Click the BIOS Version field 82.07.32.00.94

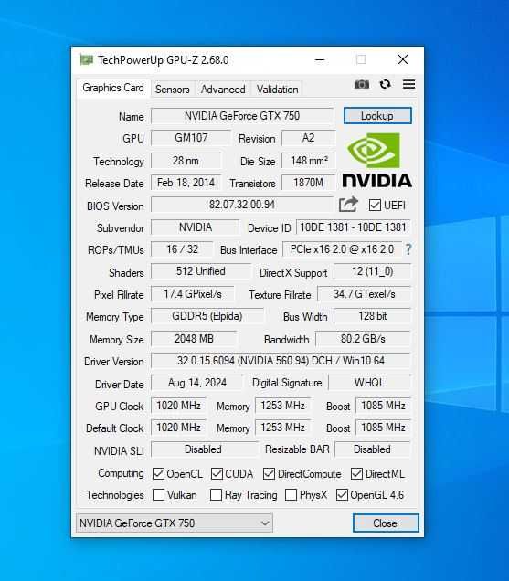tap(242, 205)
